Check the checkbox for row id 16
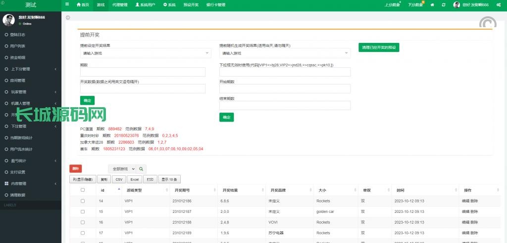The width and height of the screenshot is (507, 243). pos(83,222)
